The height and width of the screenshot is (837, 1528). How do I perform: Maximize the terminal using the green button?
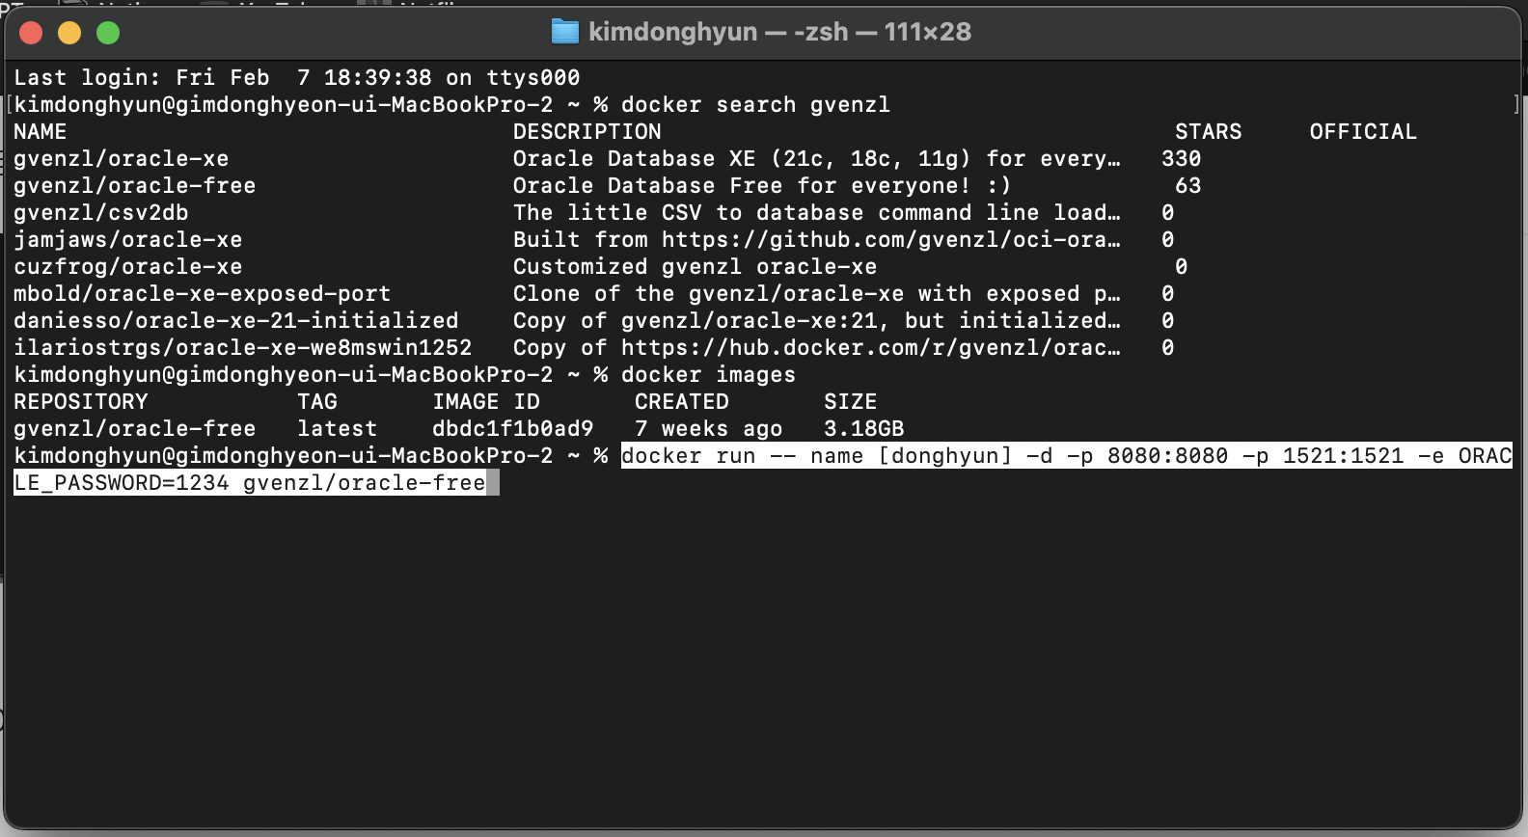click(x=108, y=33)
